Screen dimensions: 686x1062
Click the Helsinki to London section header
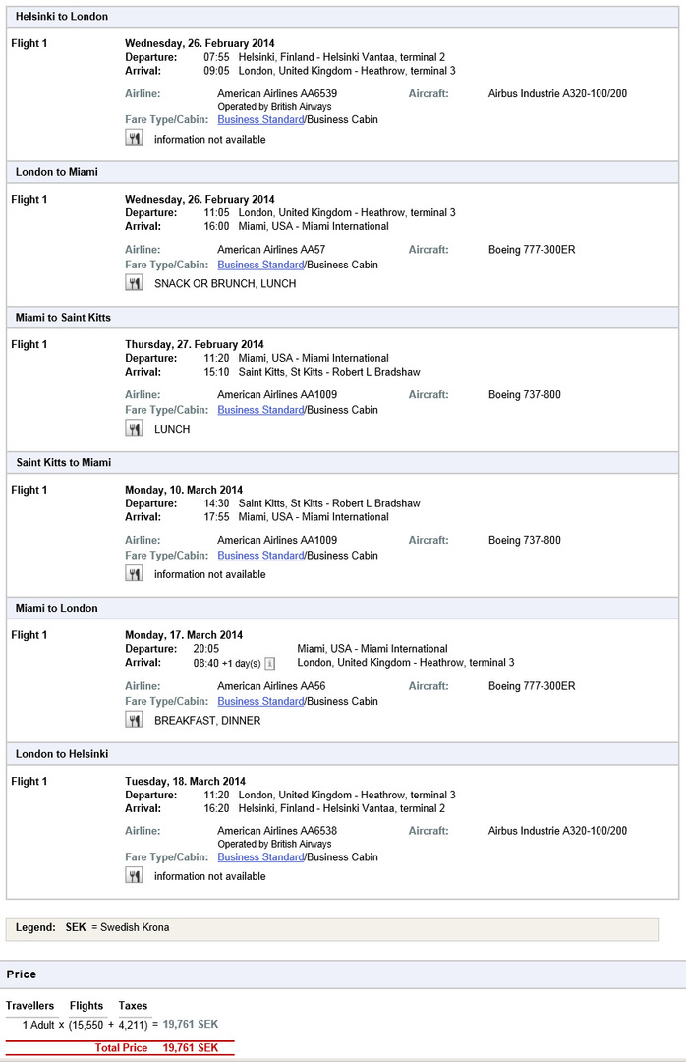[x=62, y=17]
